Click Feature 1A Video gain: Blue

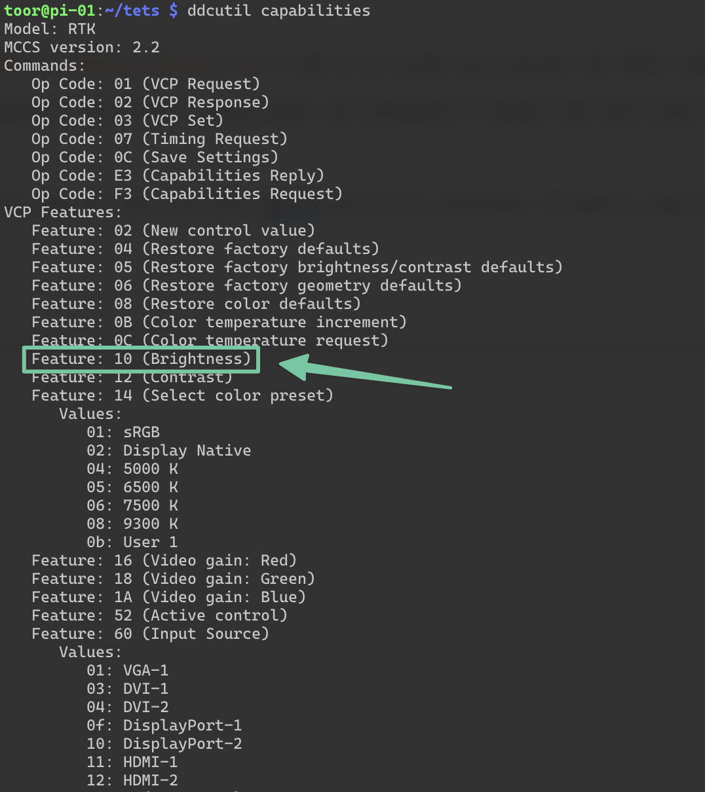pos(168,598)
